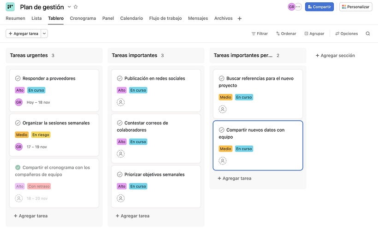378x228 pixels.
Task: Open Buscar referencias para el nuevo proyecto title
Action: click(x=256, y=82)
